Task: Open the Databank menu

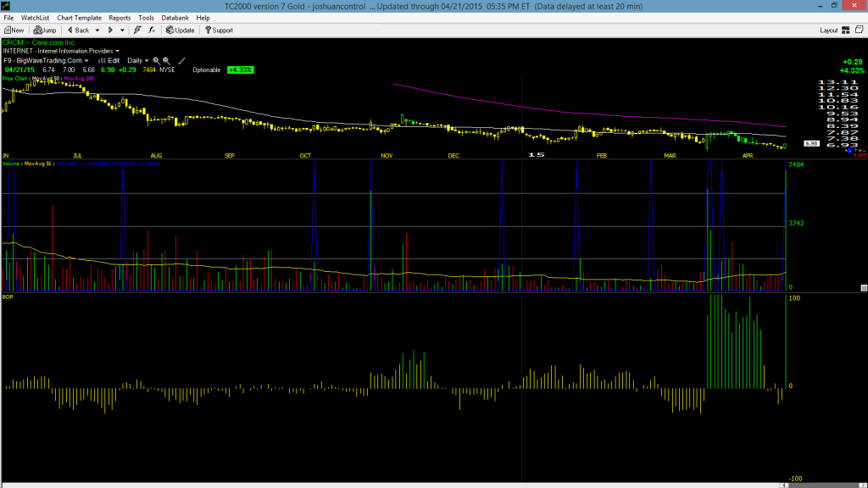Action: tap(175, 18)
